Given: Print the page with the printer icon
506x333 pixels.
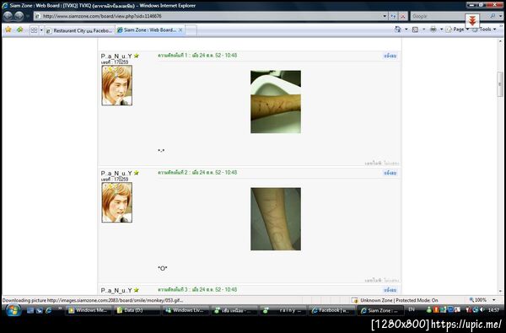Looking at the screenshot, I should coord(433,30).
